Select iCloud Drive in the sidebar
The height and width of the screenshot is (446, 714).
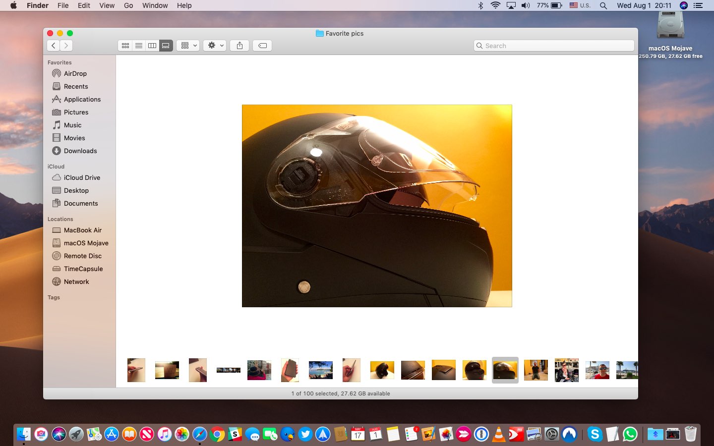[82, 177]
